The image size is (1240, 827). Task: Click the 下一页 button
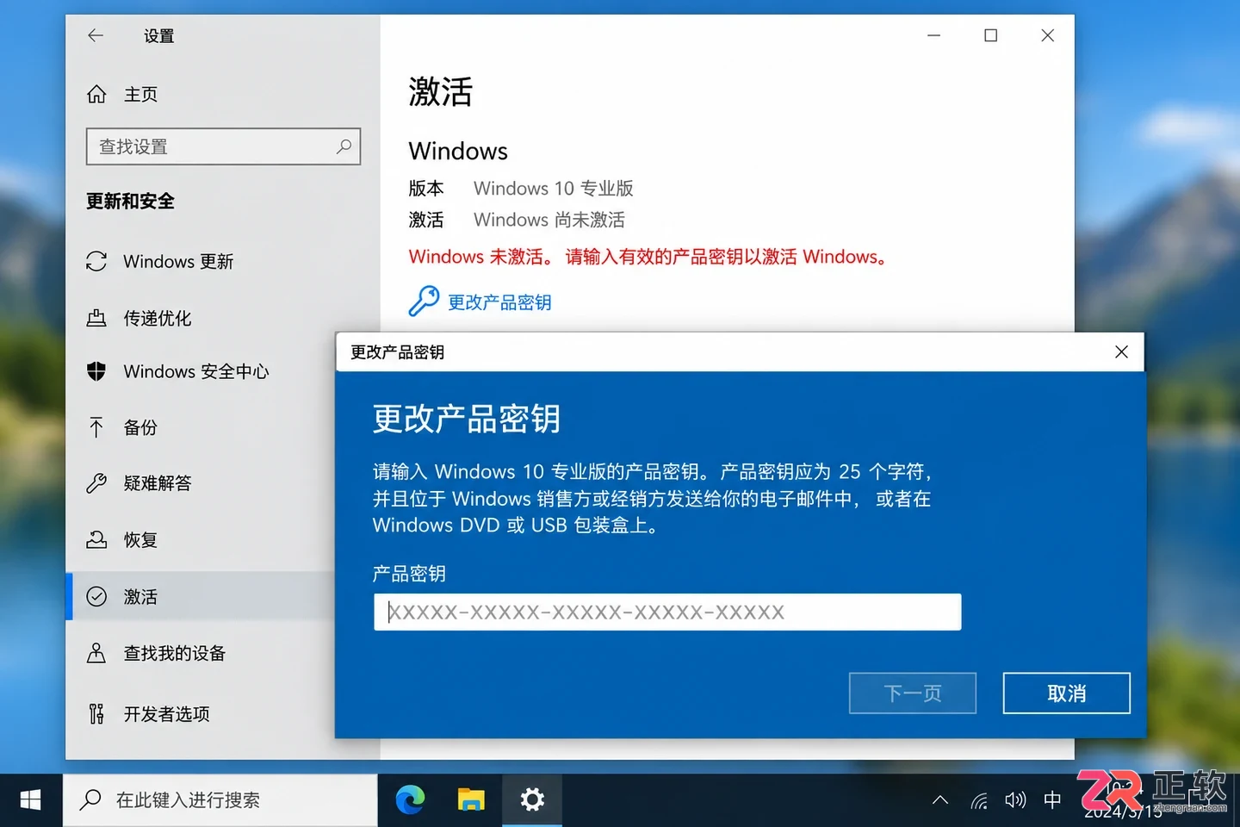[x=913, y=693]
